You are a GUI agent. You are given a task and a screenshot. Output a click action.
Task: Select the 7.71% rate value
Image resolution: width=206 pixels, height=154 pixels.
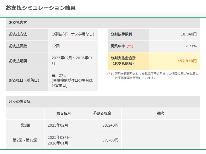[x=191, y=46]
